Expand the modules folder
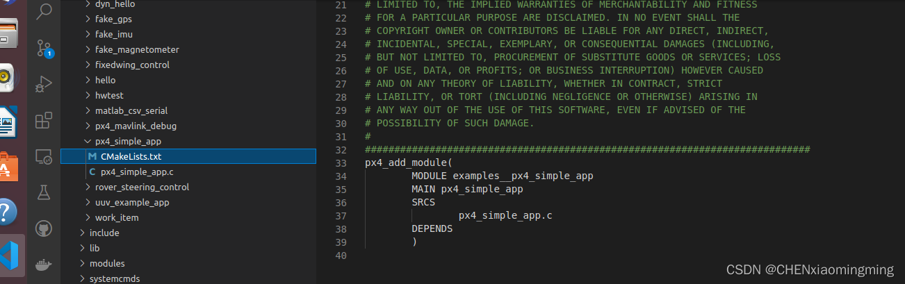Image resolution: width=905 pixels, height=284 pixels. pyautogui.click(x=188, y=263)
